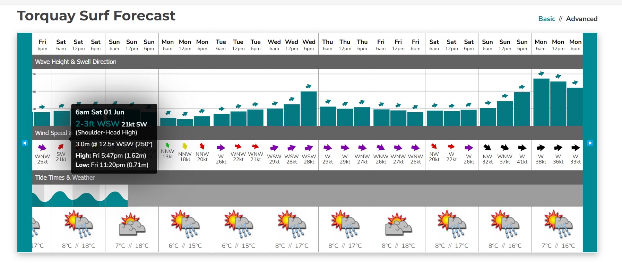Switch to Advanced forecast view
622x263 pixels.
click(x=581, y=19)
